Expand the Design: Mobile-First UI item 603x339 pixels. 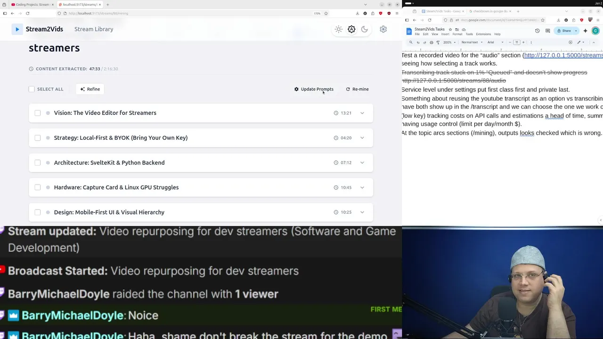362,212
